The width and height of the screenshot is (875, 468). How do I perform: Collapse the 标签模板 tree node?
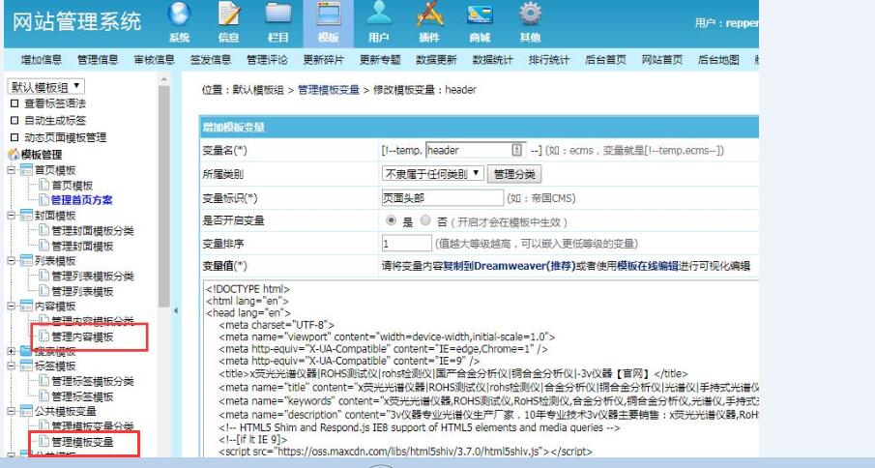point(12,366)
